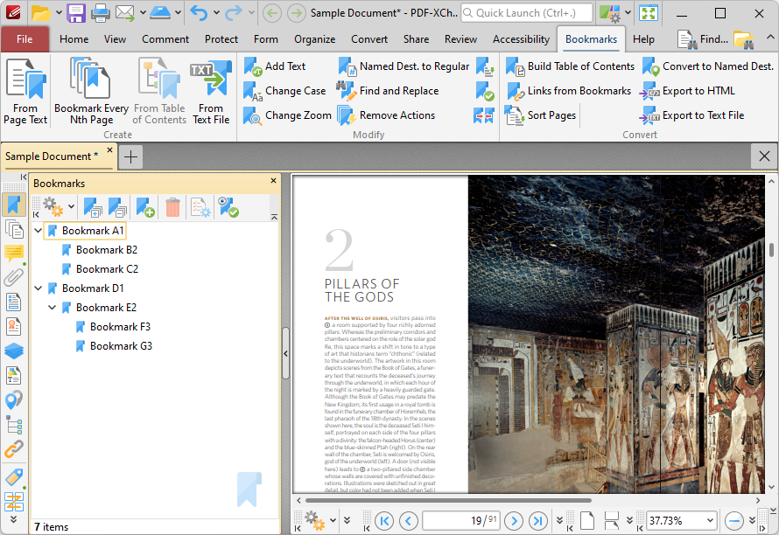Image resolution: width=779 pixels, height=535 pixels.
Task: Collapse the ribbon with the chevron
Action: coord(770,38)
